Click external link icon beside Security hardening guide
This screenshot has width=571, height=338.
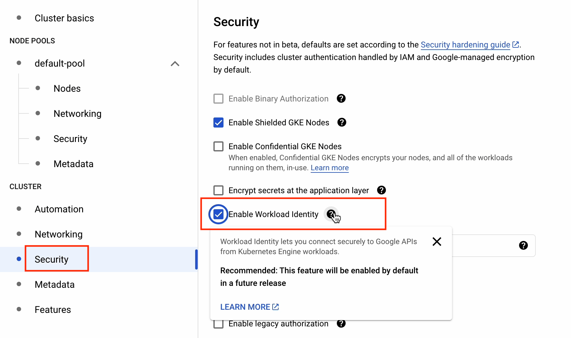point(516,45)
